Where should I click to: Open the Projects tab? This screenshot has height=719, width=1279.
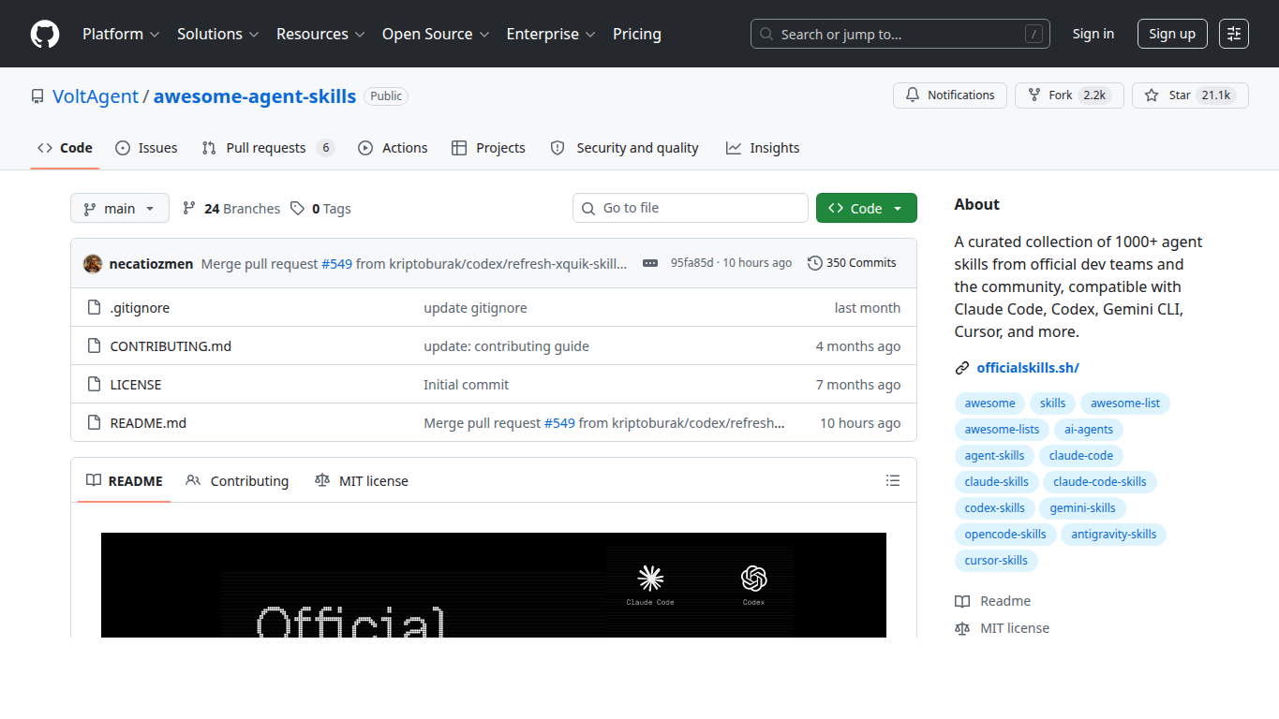pos(488,148)
